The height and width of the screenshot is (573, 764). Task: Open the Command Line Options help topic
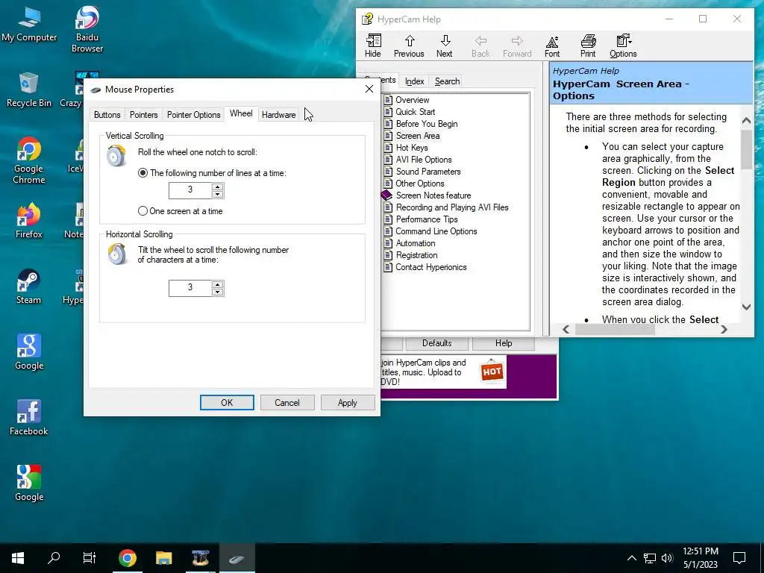pyautogui.click(x=436, y=231)
